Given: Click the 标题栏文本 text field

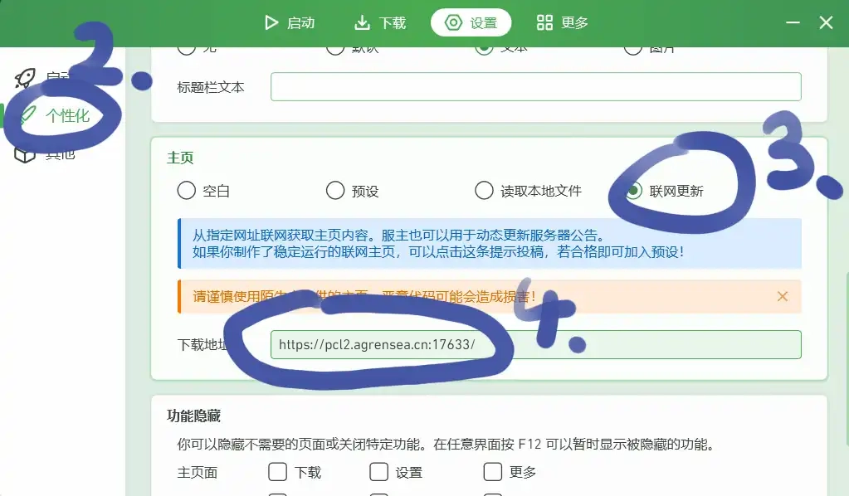Looking at the screenshot, I should click(x=535, y=86).
